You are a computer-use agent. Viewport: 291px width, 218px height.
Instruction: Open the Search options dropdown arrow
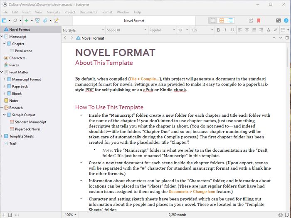point(20,20)
